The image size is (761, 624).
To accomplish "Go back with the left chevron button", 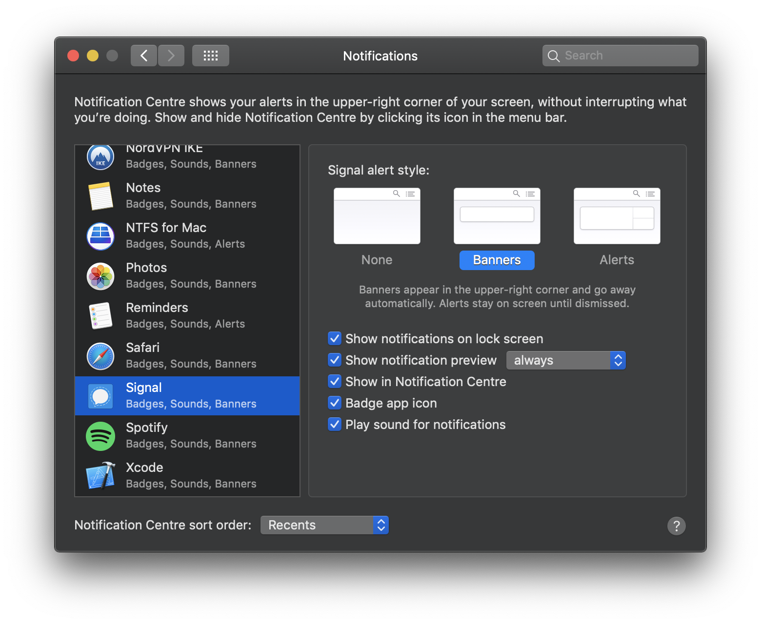I will tap(144, 56).
